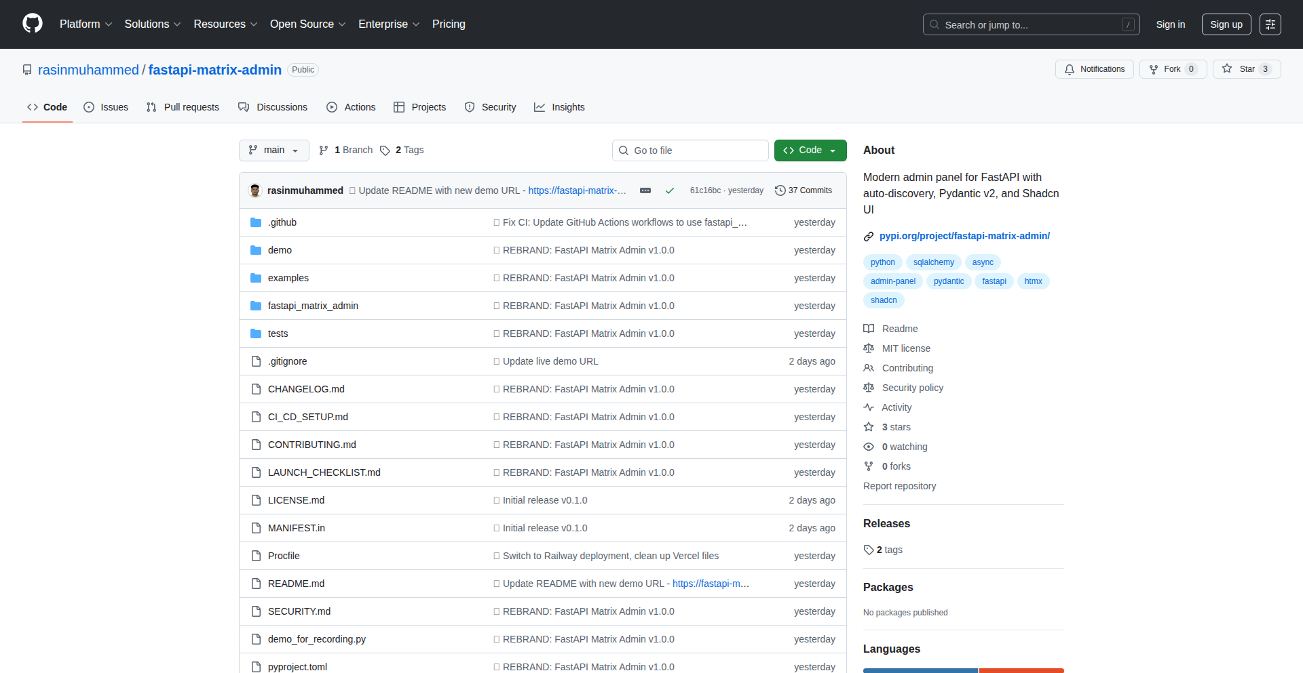This screenshot has height=673, width=1303.
Task: Open the Notifications bell icon
Action: 1070,68
